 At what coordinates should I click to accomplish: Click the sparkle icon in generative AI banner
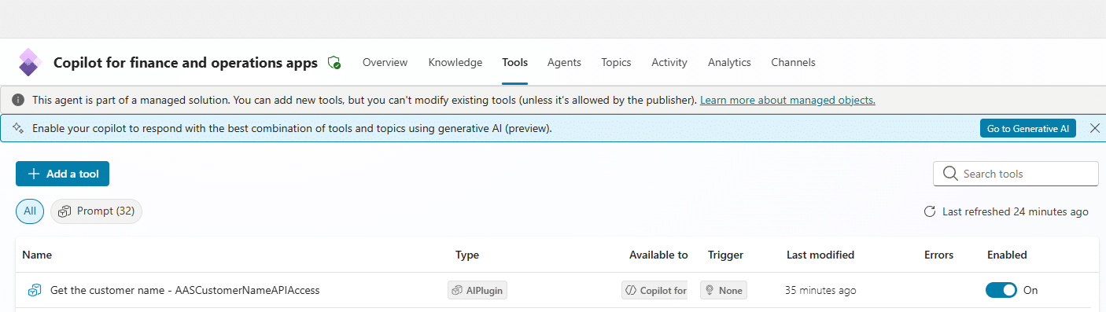click(18, 128)
